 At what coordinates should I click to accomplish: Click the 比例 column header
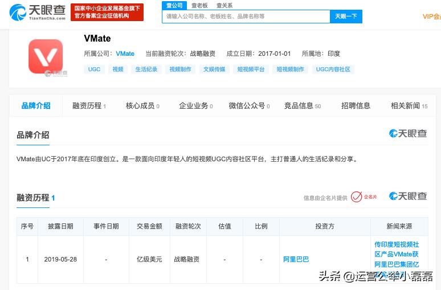tap(261, 226)
